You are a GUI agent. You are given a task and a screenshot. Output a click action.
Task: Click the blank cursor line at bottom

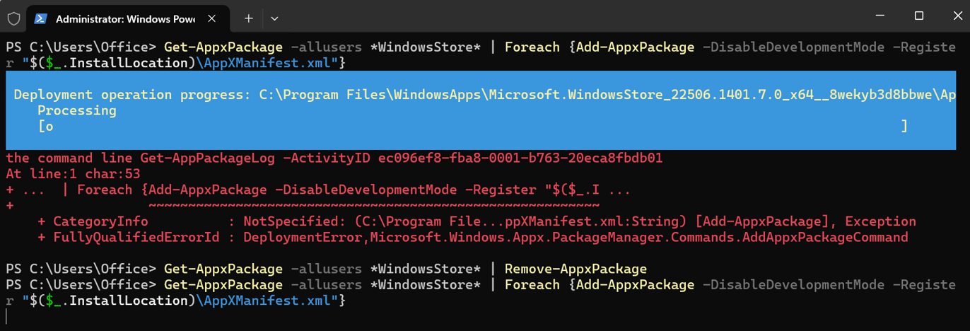pyautogui.click(x=283, y=316)
